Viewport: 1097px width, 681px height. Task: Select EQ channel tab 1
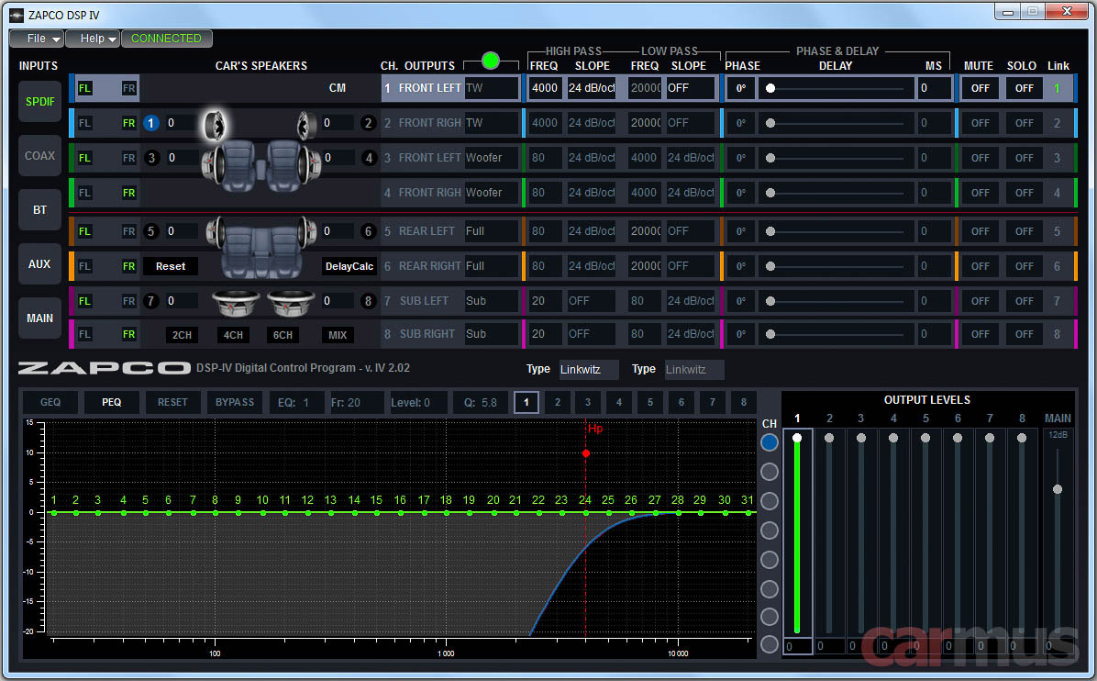526,402
